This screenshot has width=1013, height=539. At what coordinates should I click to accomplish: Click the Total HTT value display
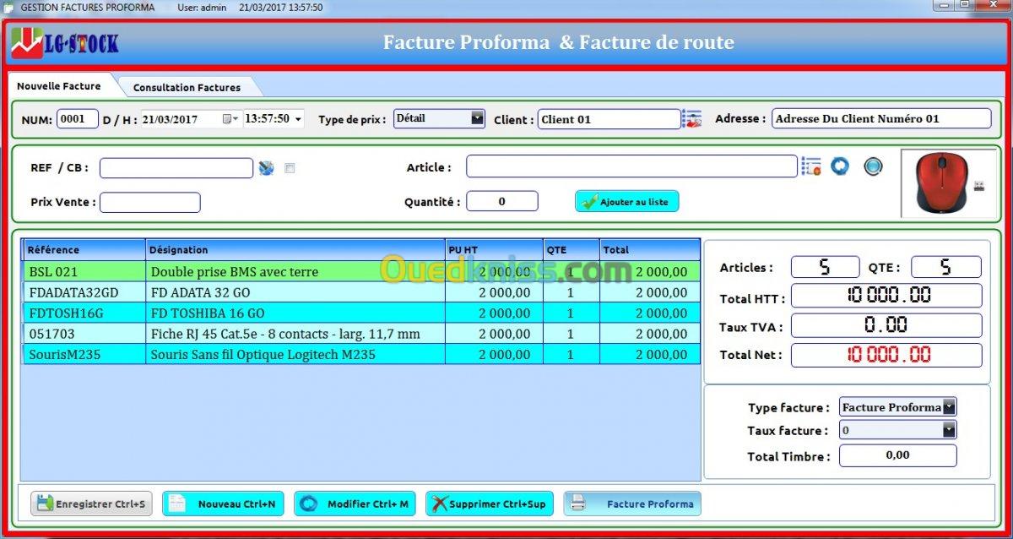(x=886, y=296)
